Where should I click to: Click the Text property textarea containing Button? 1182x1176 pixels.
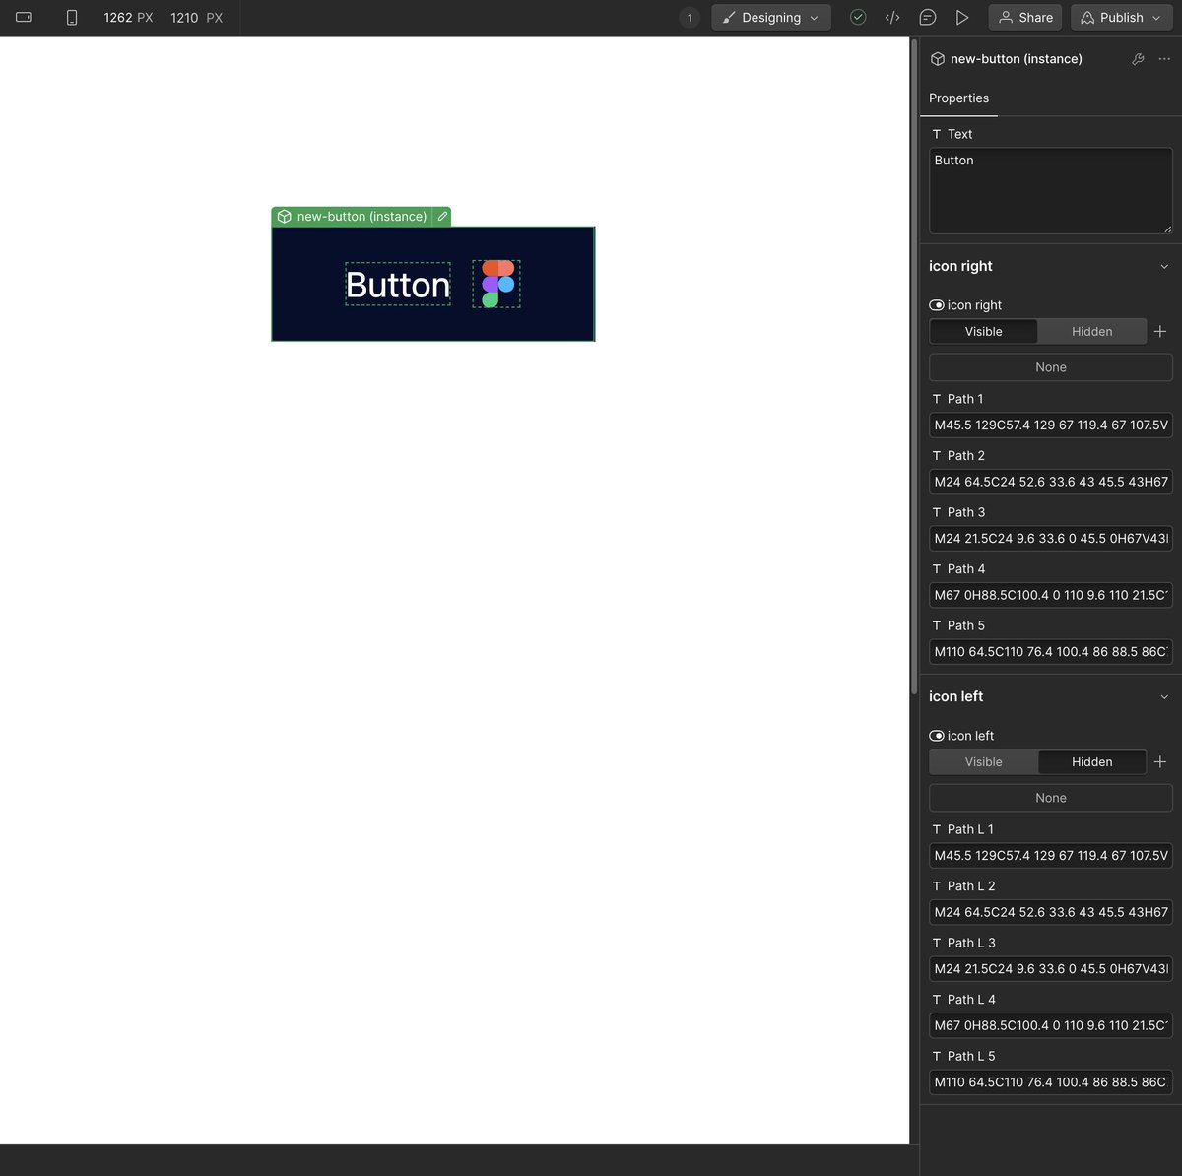(x=1051, y=191)
